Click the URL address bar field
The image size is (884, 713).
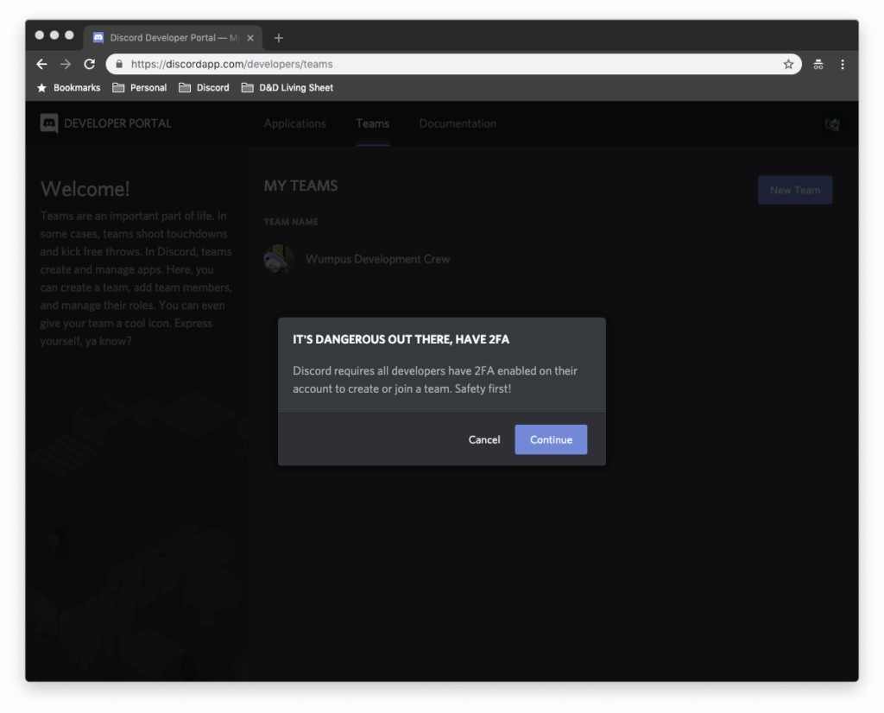[x=454, y=64]
